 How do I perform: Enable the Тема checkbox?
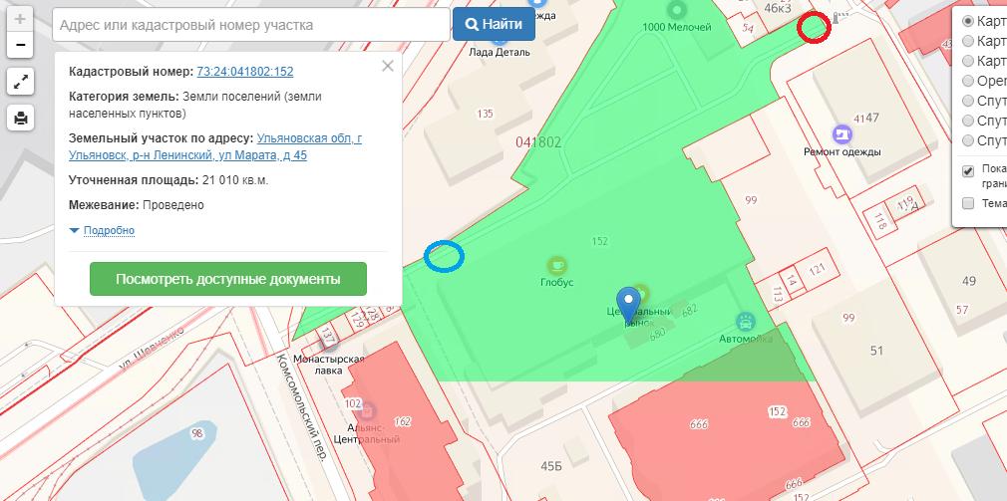[x=967, y=203]
